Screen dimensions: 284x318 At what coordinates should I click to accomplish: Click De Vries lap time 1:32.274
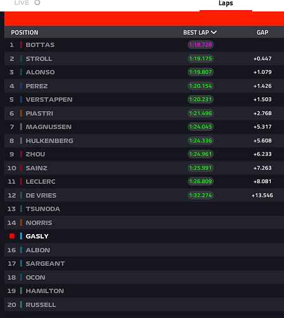coord(200,195)
